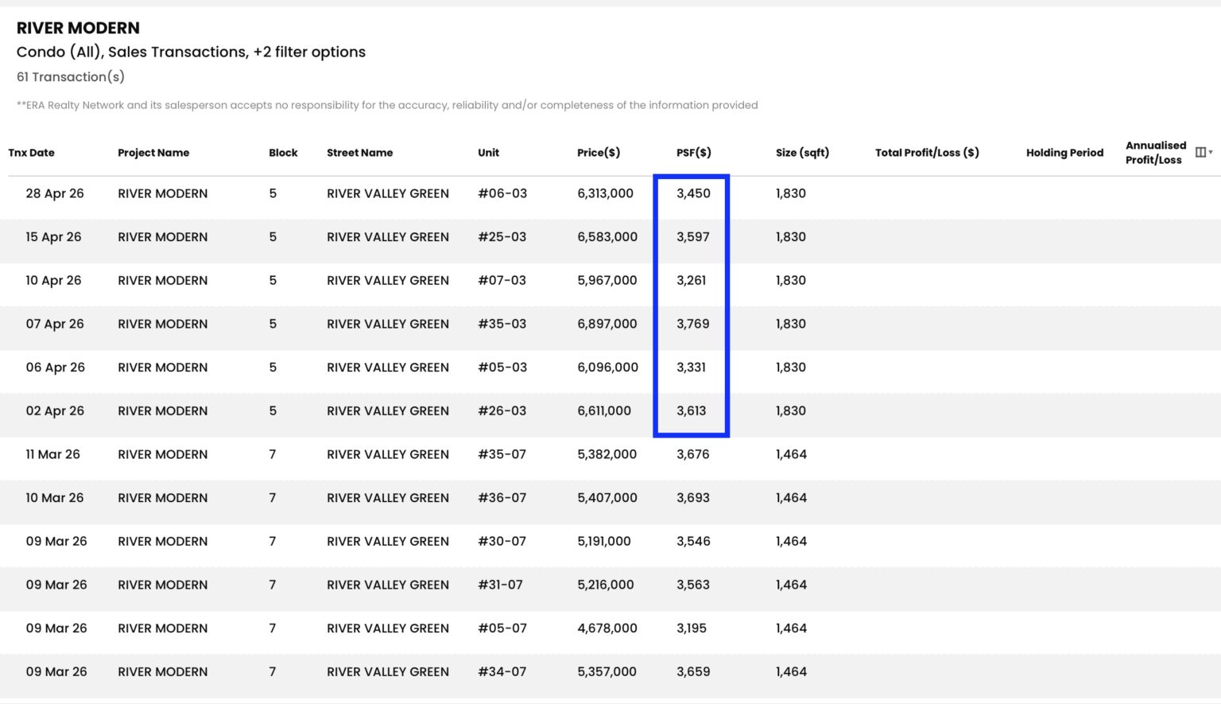Click the Street Name column header
This screenshot has height=704, width=1221.
point(359,153)
